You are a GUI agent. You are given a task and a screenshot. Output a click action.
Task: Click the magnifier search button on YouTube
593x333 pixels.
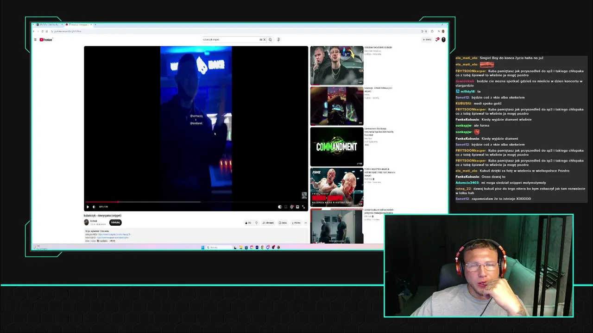(270, 40)
